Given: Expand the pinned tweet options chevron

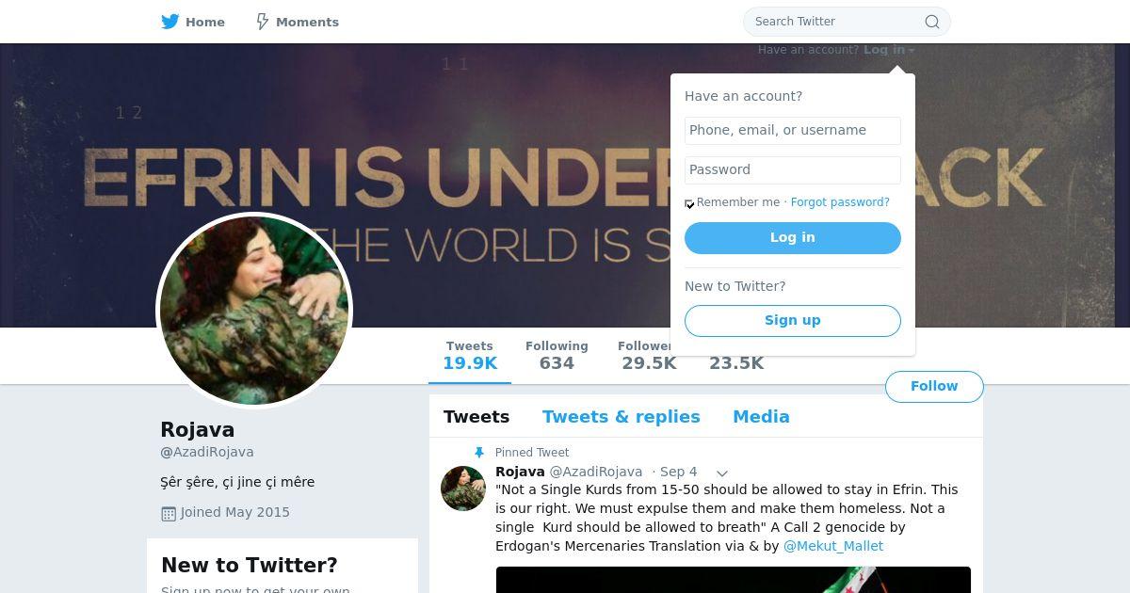Looking at the screenshot, I should tap(722, 473).
